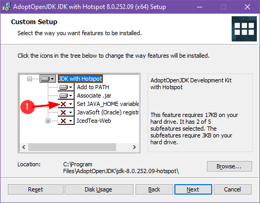260x203 pixels.
Task: Select the JDK with Hotspot tree item
Action: coord(80,79)
